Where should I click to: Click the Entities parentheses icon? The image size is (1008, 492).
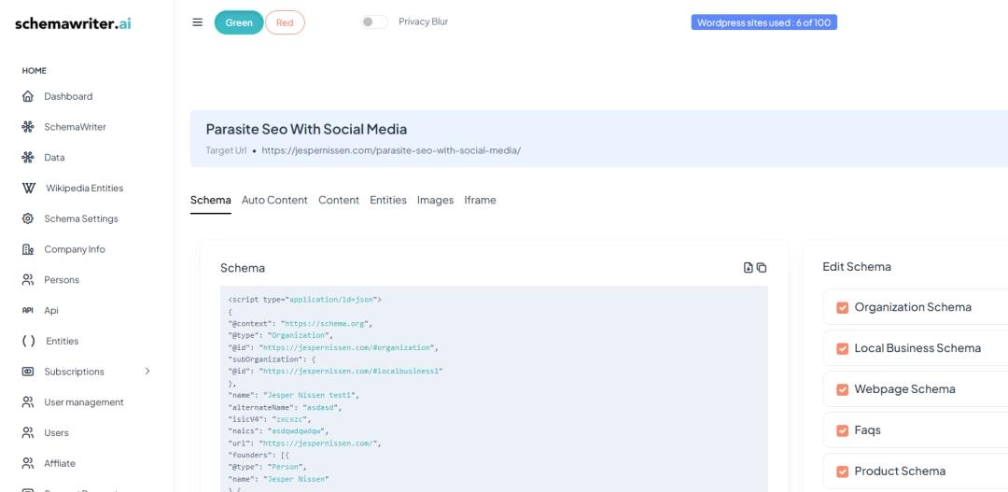point(28,341)
